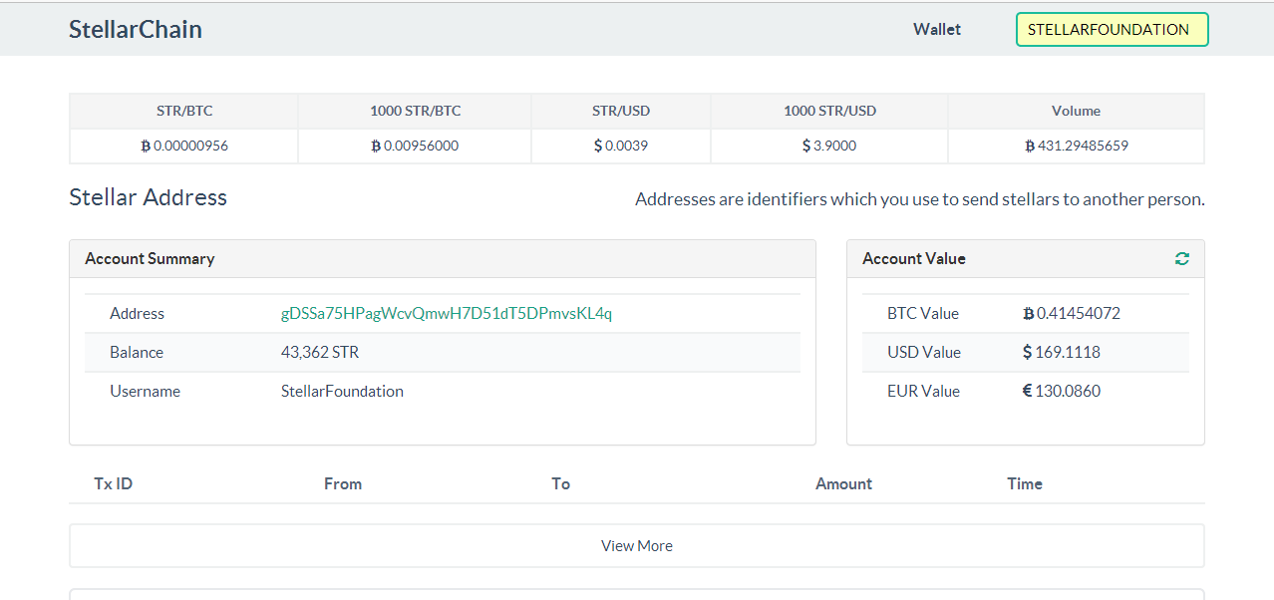Click the Amount column header
Screen dimensions: 1274x600
843,484
